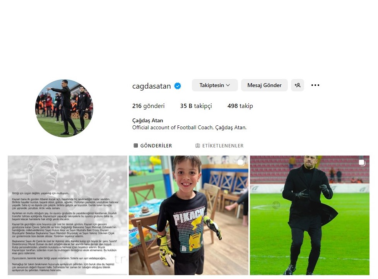Switch to the GÖNDERİLER tab
This screenshot has height=279, width=378.
tap(153, 145)
